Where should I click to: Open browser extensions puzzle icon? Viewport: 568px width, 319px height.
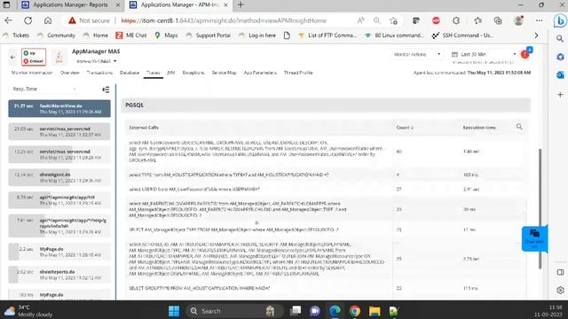456,20
